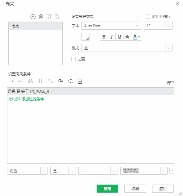
Task: Open the 是 dropdown
Action: [72, 171]
